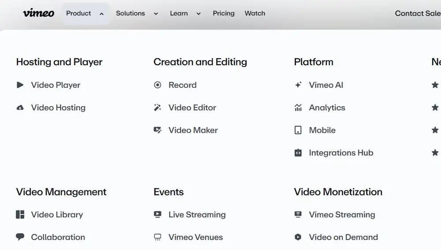The width and height of the screenshot is (441, 250).
Task: Click the Integrations Hub icon
Action: 298,153
